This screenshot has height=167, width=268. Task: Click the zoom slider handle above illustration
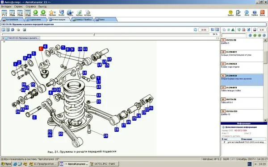94,34
